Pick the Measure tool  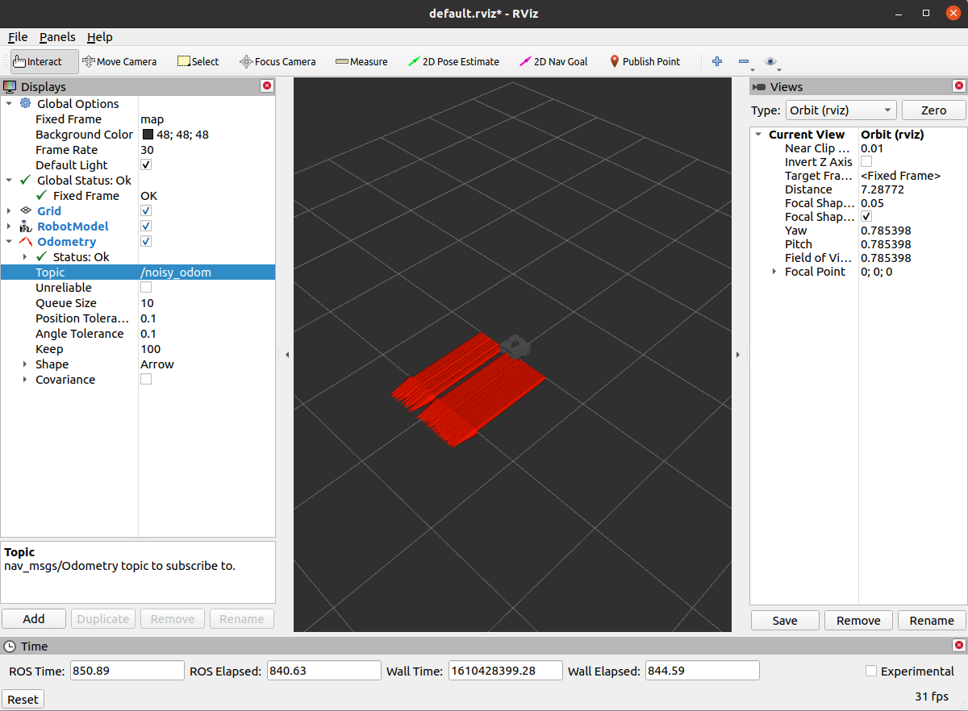(361, 61)
